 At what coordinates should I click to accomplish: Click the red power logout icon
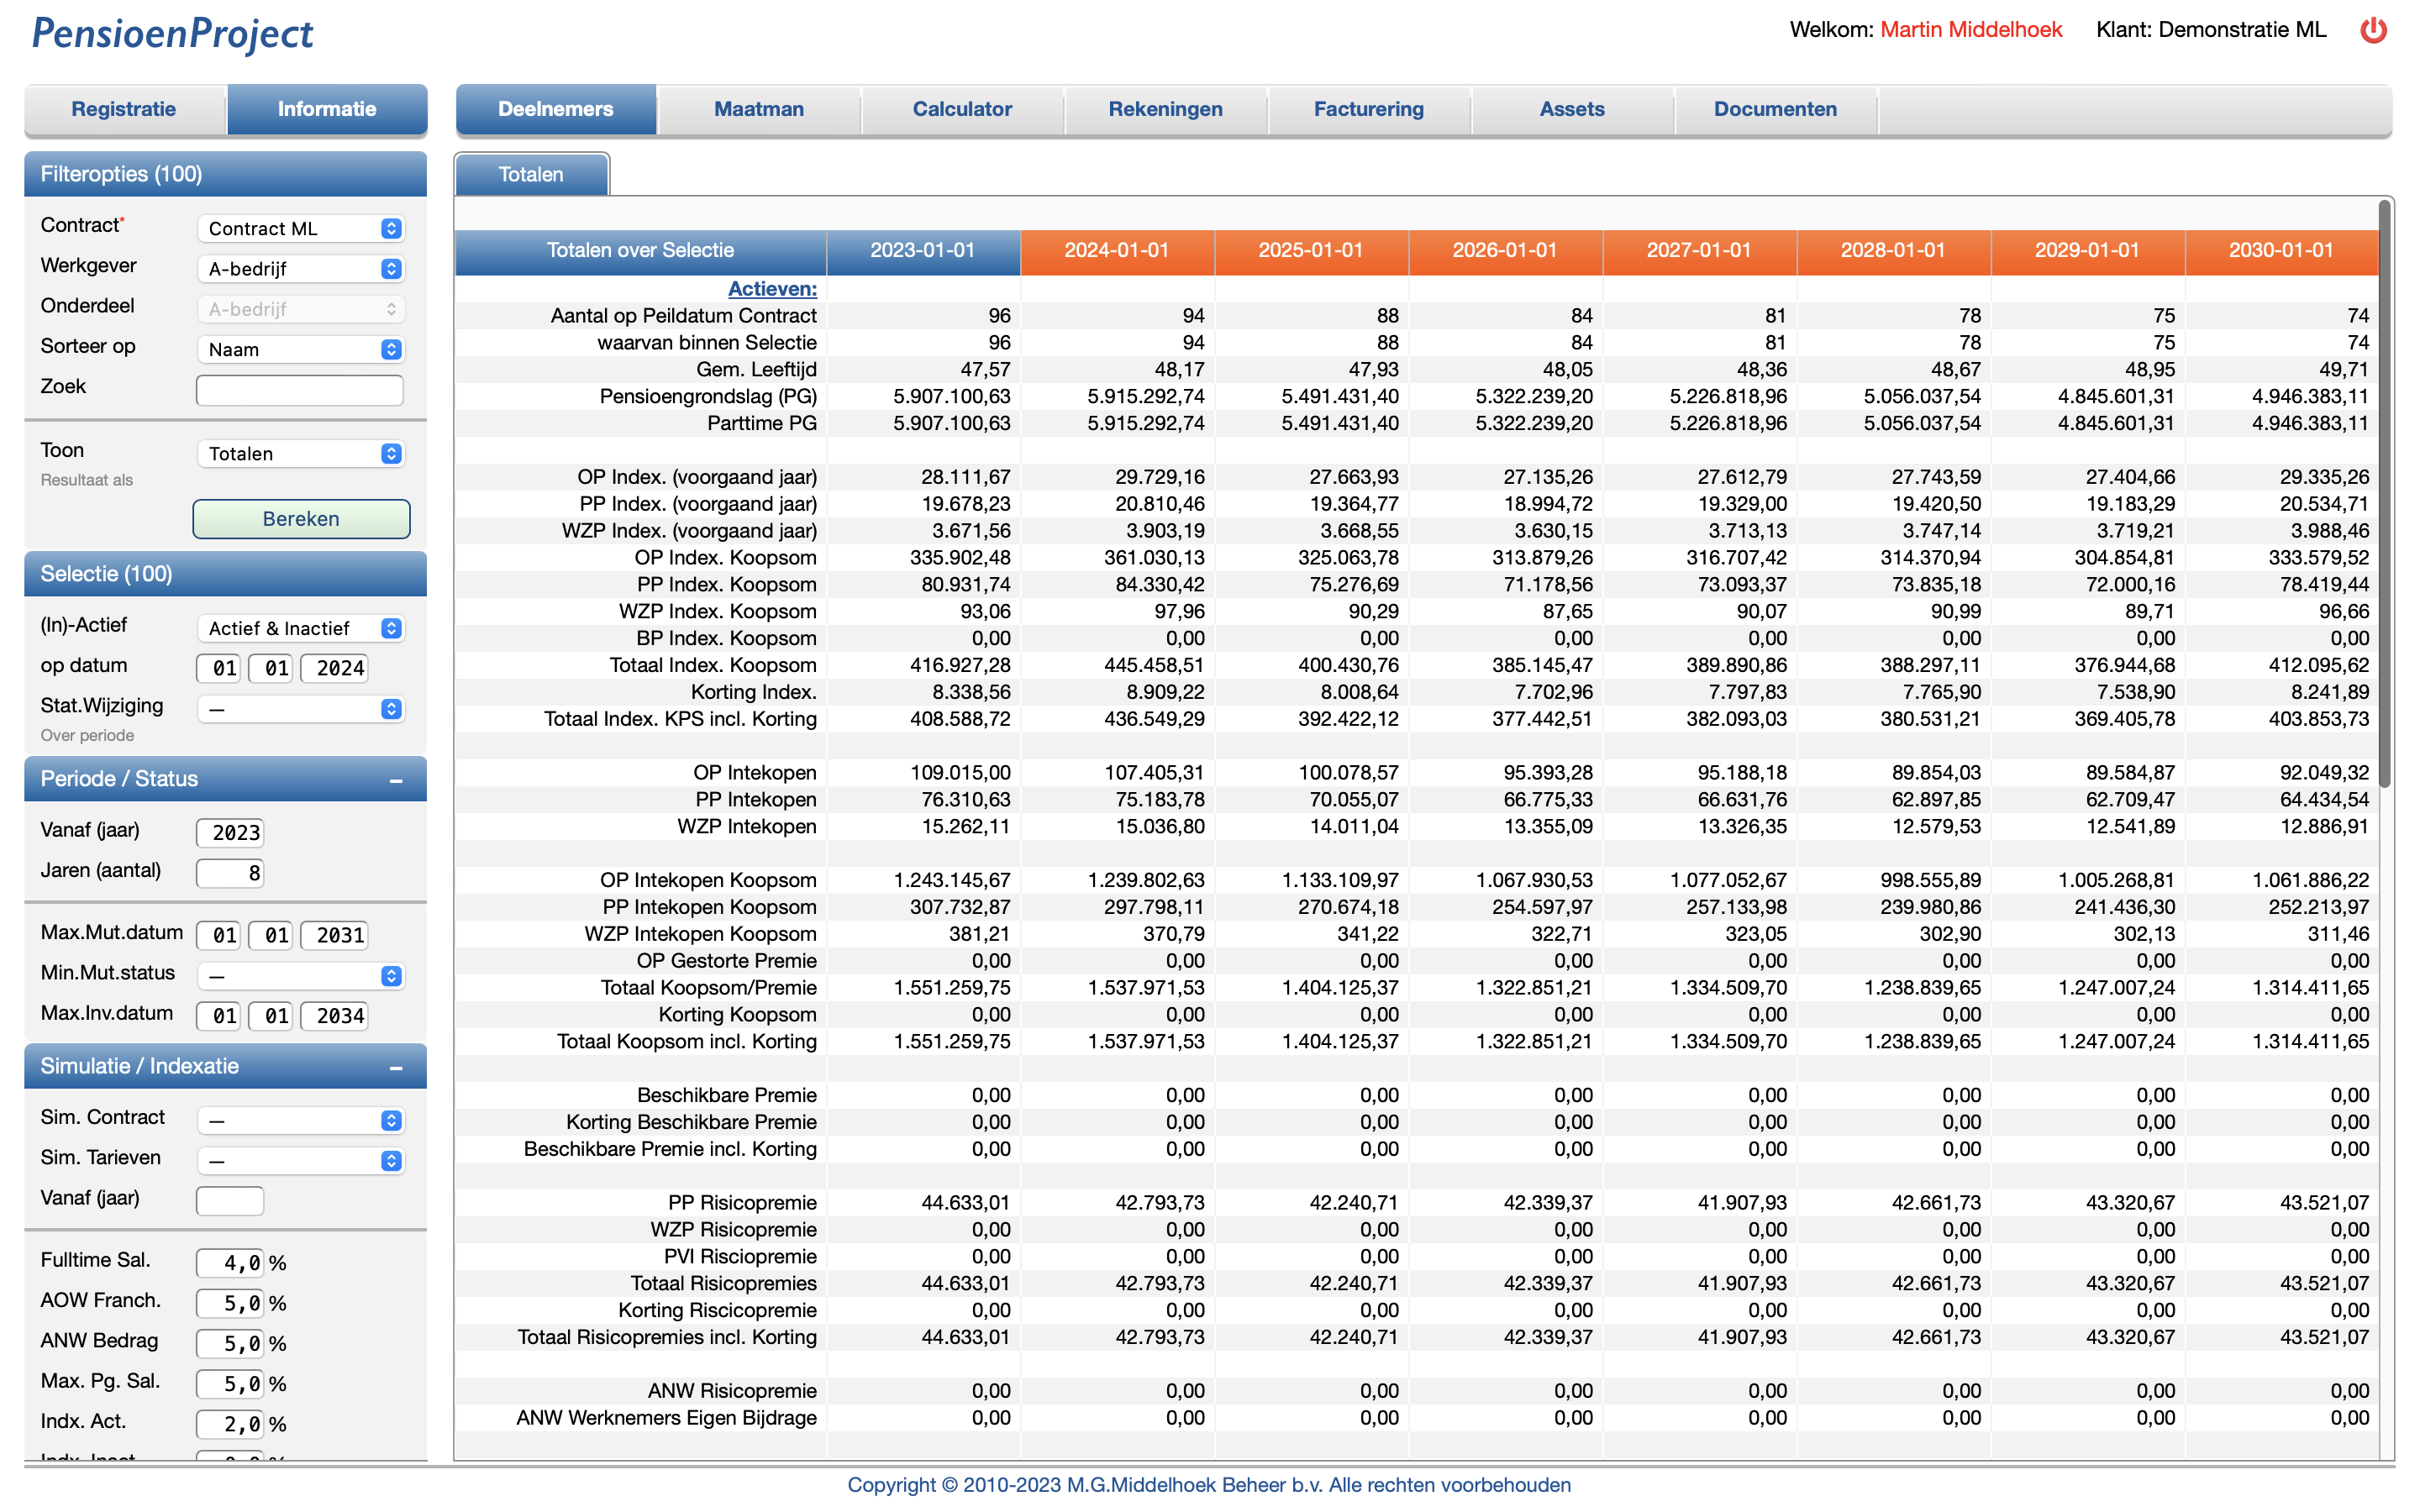pos(2373,30)
